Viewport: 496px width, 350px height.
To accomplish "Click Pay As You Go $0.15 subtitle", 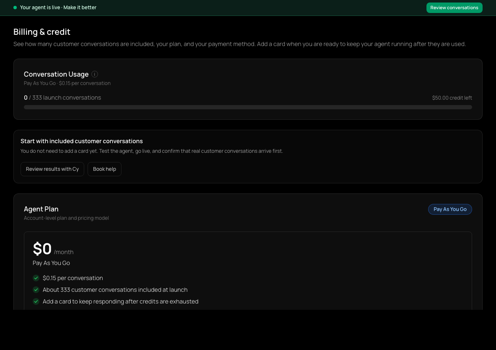I will click(67, 83).
